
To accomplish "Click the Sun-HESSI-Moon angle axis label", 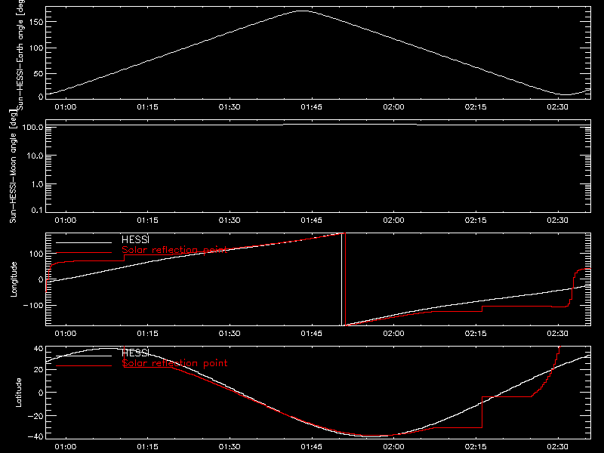I will pos(13,166).
